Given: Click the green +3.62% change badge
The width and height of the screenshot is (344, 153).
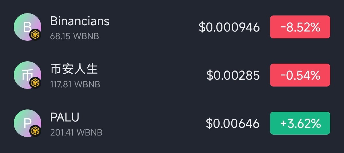Looking at the screenshot, I should (300, 123).
